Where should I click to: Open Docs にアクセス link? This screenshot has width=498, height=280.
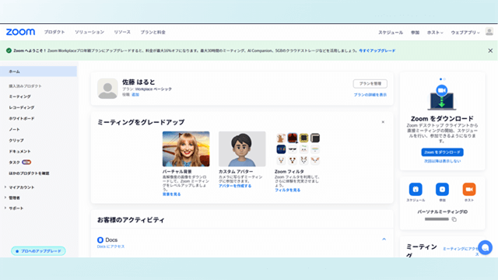110,247
